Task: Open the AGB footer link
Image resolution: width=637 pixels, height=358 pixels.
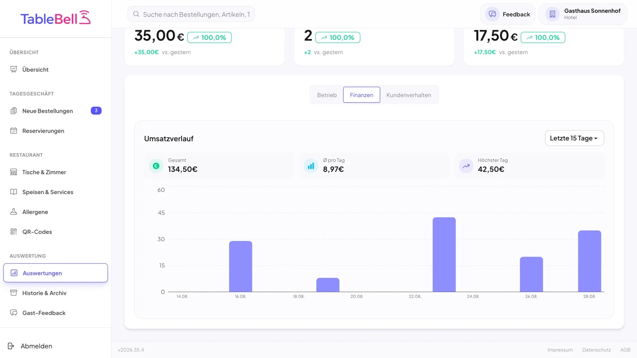Action: 625,350
